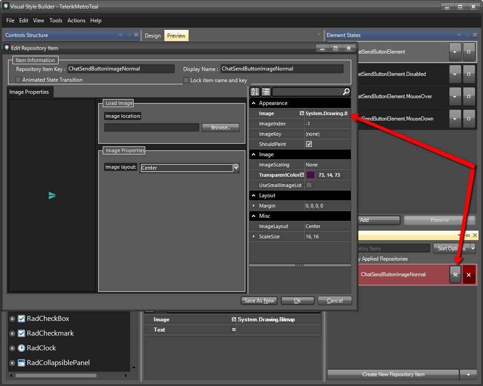Switch to the Design tab
Image resolution: width=483 pixels, height=386 pixels.
[153, 35]
